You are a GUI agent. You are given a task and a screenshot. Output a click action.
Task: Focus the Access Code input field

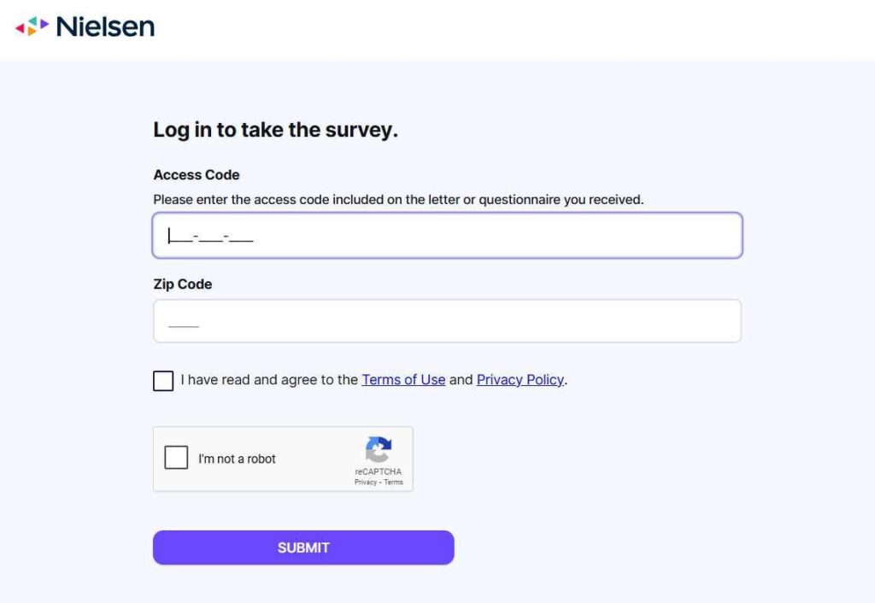pyautogui.click(x=448, y=236)
